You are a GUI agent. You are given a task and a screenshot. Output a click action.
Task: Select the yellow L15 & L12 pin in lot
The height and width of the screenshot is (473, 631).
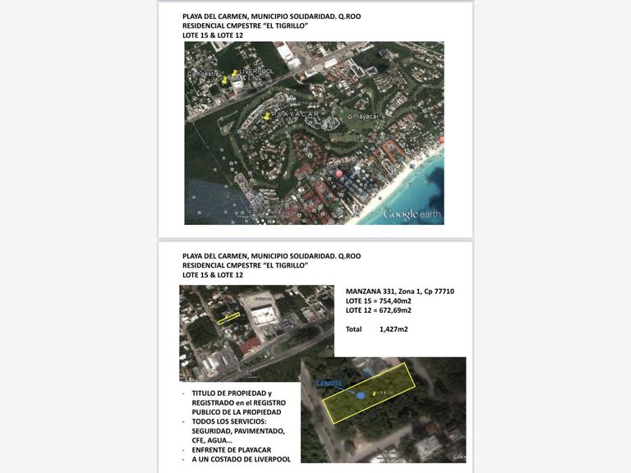(x=375, y=394)
